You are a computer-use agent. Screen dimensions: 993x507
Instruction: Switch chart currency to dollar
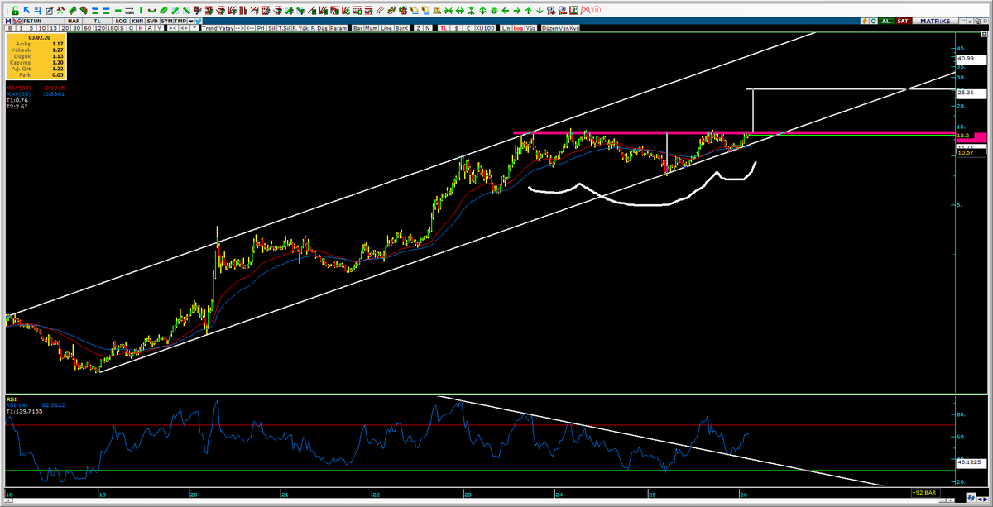[454, 27]
